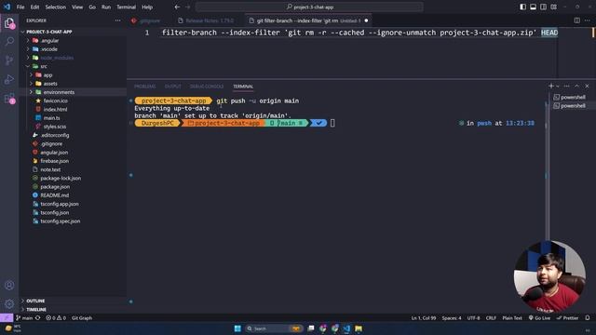This screenshot has width=596, height=335.
Task: Switch to Release Notes editor tab
Action: pyautogui.click(x=207, y=20)
